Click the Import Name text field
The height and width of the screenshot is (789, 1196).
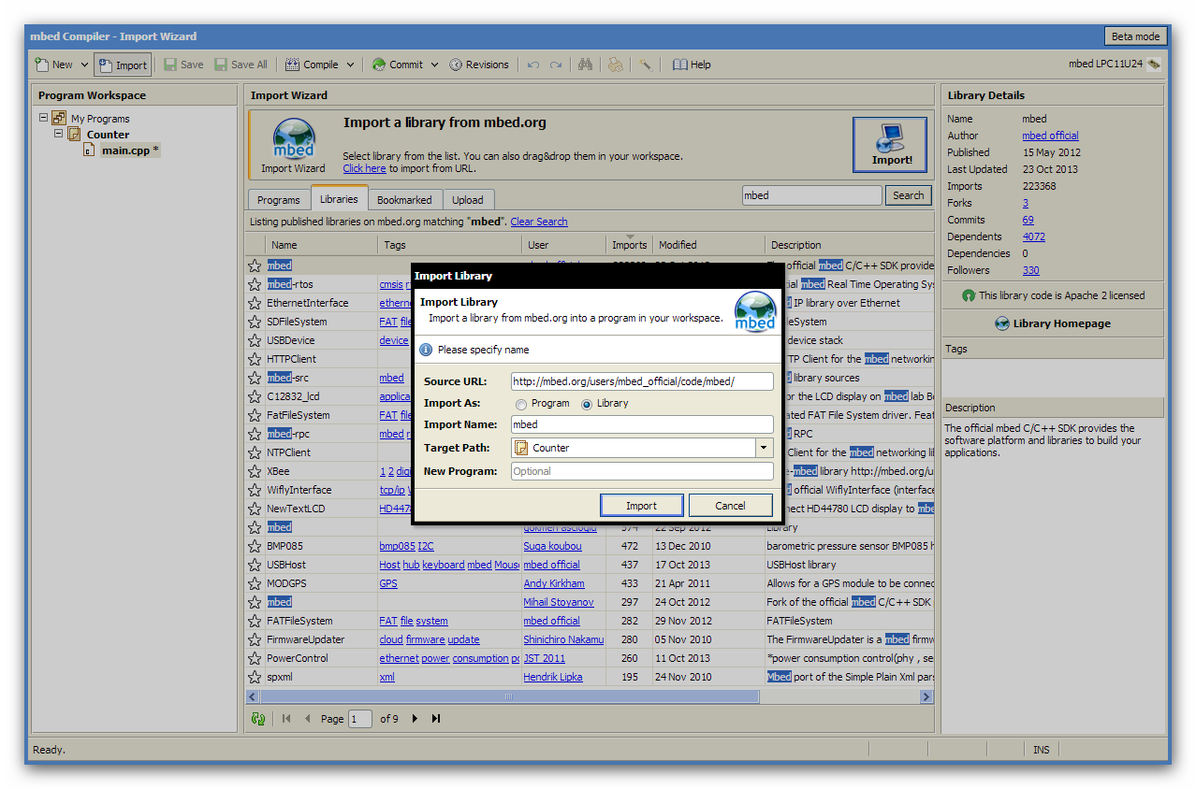click(642, 424)
